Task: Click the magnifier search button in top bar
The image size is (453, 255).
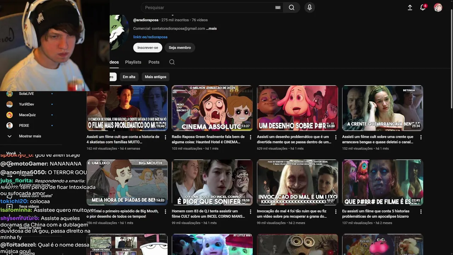Action: point(291,7)
